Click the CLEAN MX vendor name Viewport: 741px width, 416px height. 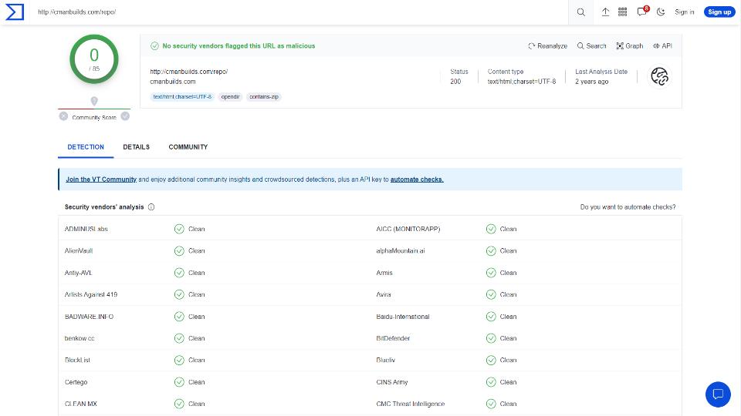(81, 404)
